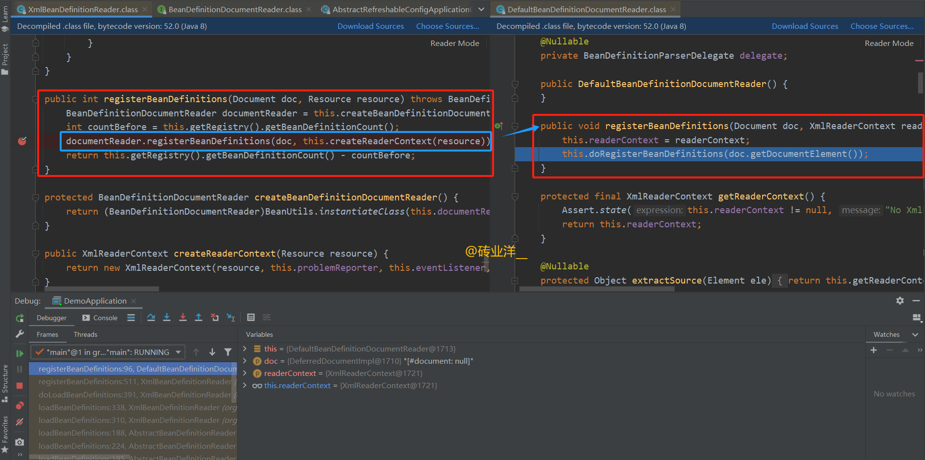Drop the current frame
925x460 pixels.
(x=214, y=317)
